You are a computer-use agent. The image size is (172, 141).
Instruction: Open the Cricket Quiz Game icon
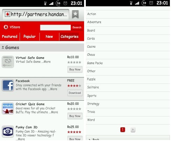(8, 108)
